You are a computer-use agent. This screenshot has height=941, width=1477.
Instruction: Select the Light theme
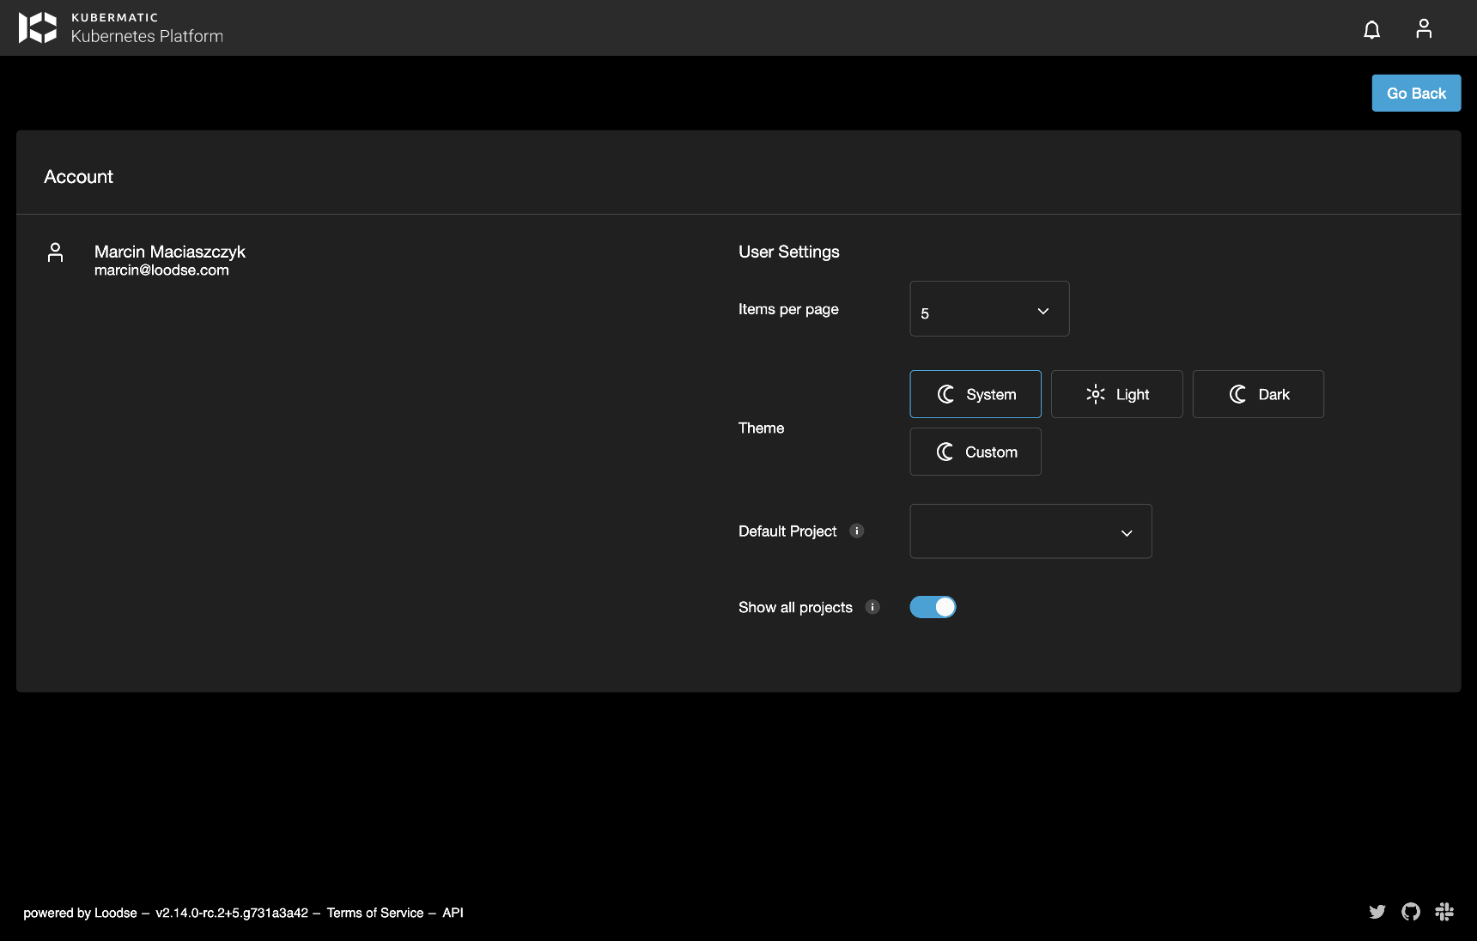(x=1116, y=394)
